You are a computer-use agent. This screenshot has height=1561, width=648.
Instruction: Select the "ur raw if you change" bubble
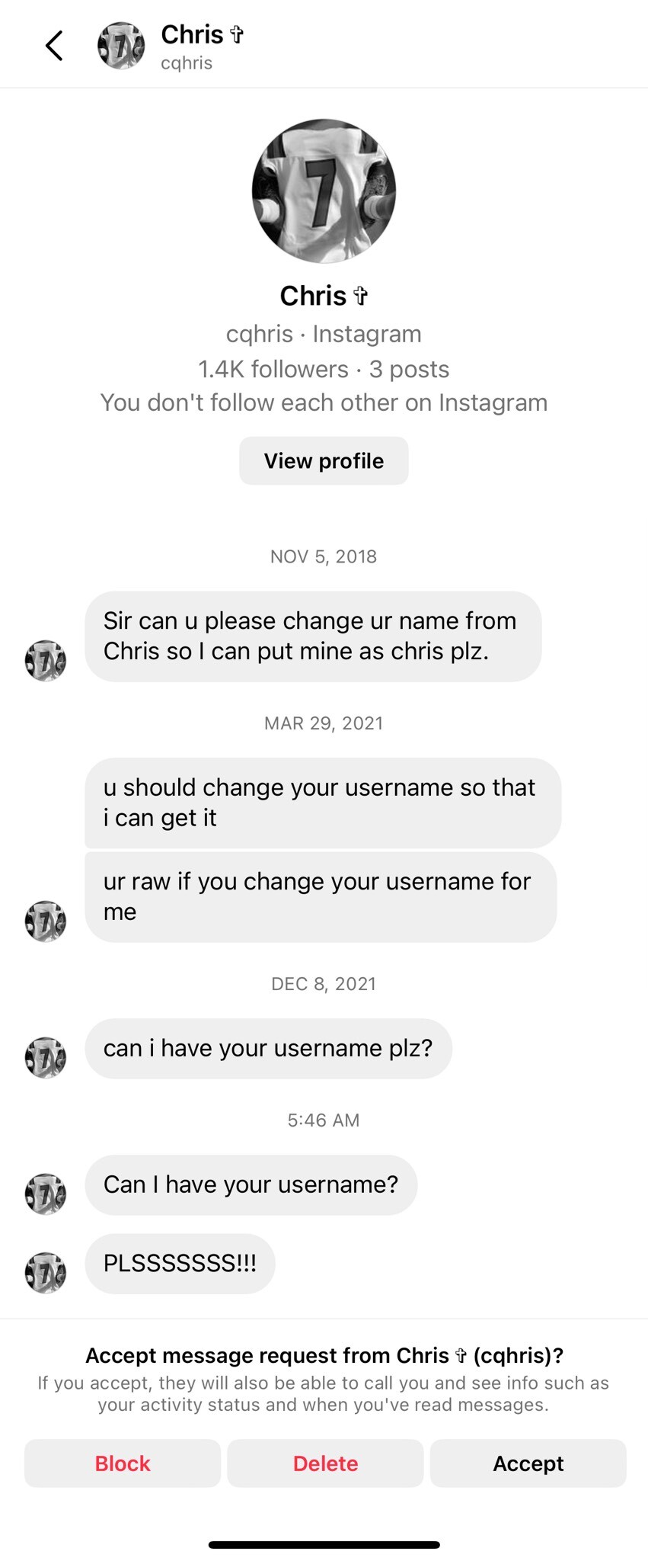coord(321,896)
